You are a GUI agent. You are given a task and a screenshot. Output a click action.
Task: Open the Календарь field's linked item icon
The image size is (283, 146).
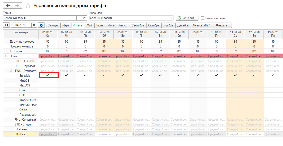pos(171,18)
